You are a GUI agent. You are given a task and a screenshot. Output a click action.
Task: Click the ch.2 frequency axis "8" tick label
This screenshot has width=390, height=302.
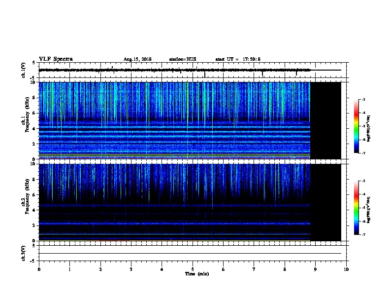coord(34,180)
